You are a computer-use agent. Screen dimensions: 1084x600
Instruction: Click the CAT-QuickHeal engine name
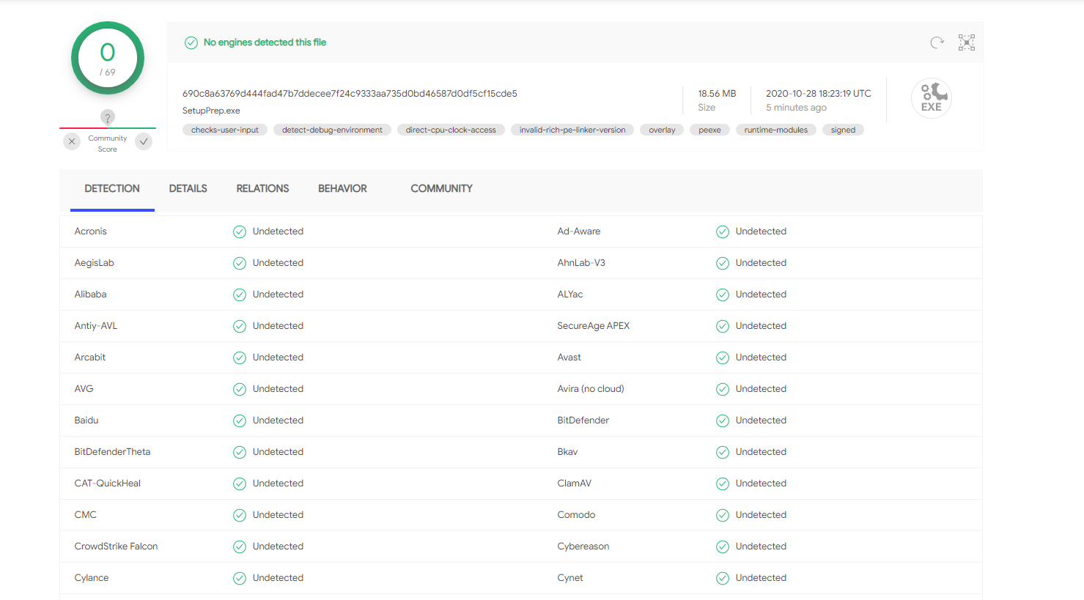[107, 484]
